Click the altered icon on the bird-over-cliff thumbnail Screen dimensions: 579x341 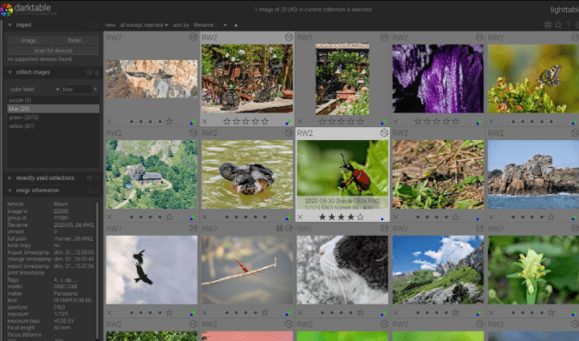tap(193, 37)
